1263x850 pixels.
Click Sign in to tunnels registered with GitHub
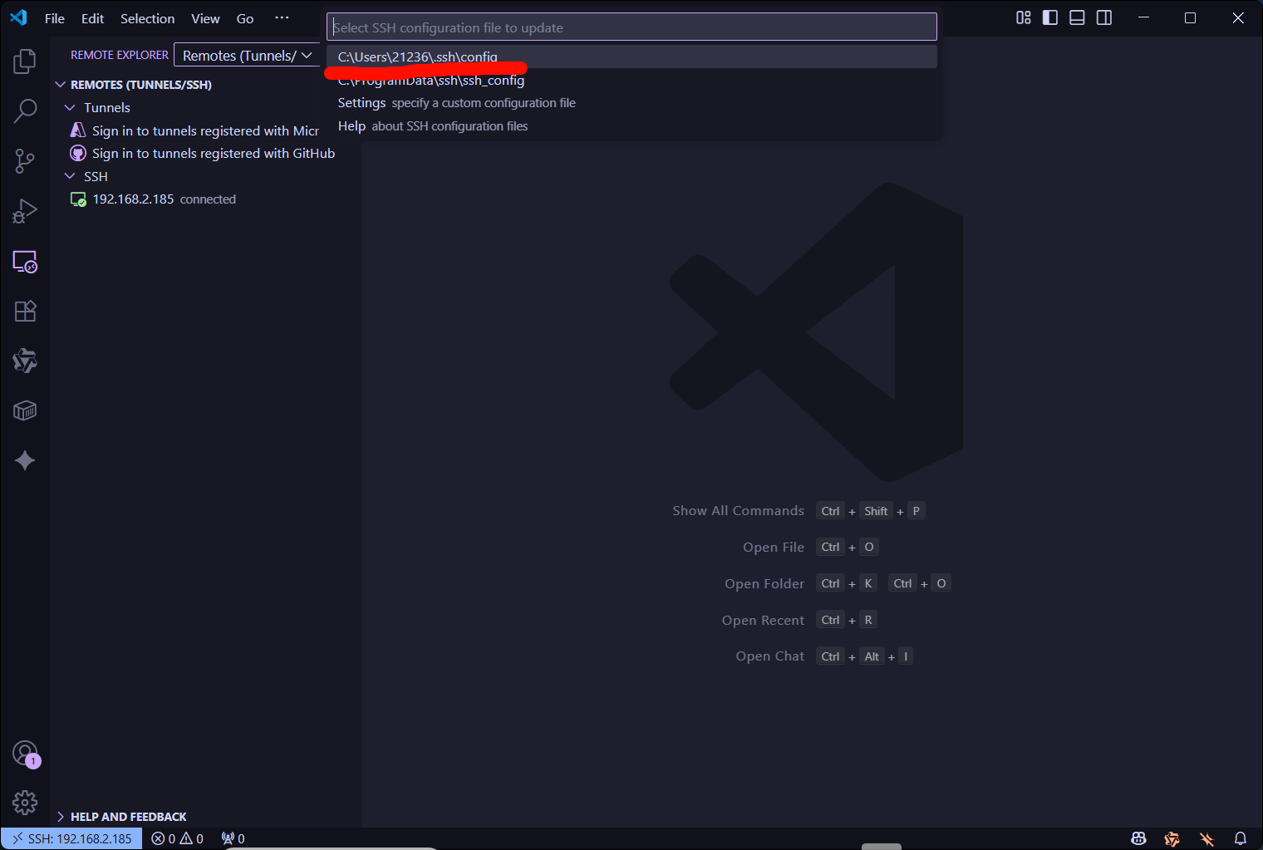213,154
